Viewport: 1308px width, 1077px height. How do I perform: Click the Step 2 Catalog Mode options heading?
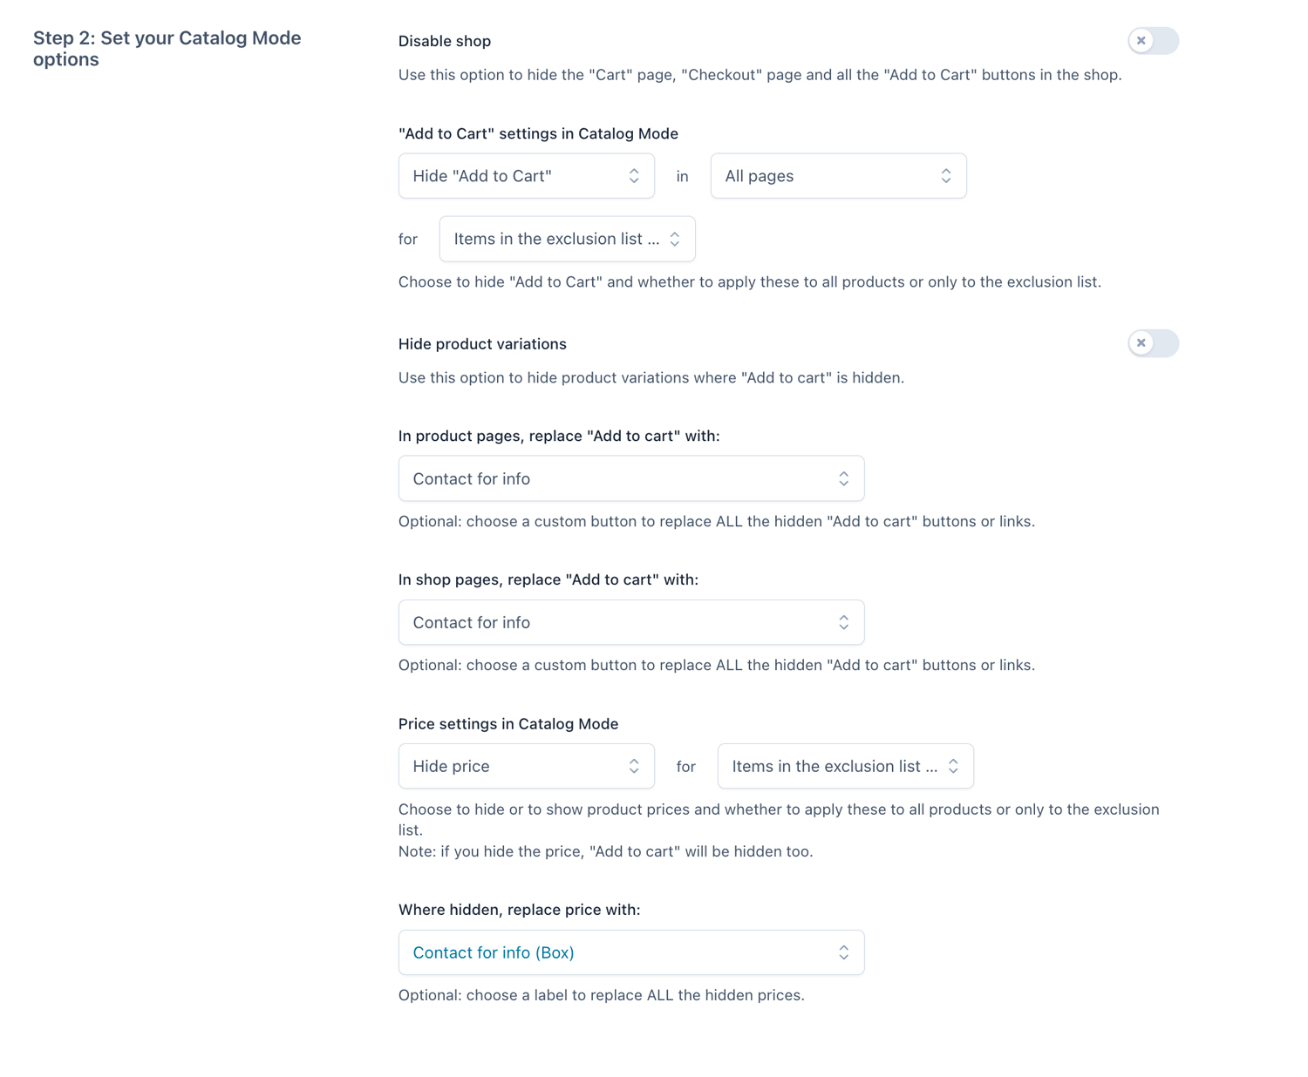pos(167,49)
